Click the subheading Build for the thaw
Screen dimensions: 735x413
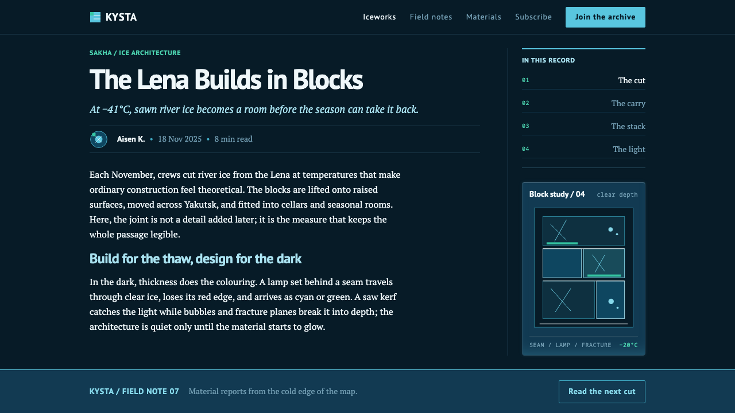tap(195, 259)
